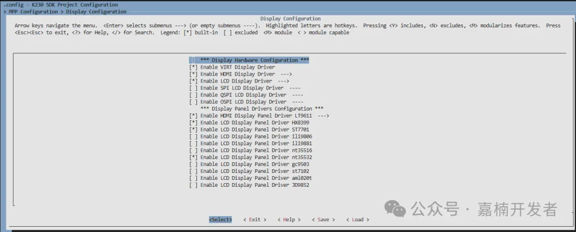Click the Save button
The width and height of the screenshot is (576, 232).
(x=323, y=220)
